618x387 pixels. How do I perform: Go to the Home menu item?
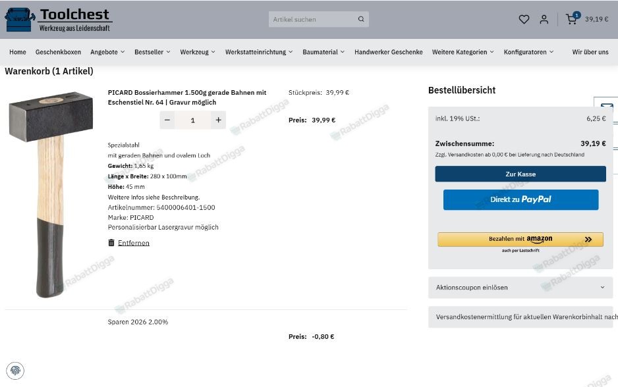[x=18, y=52]
